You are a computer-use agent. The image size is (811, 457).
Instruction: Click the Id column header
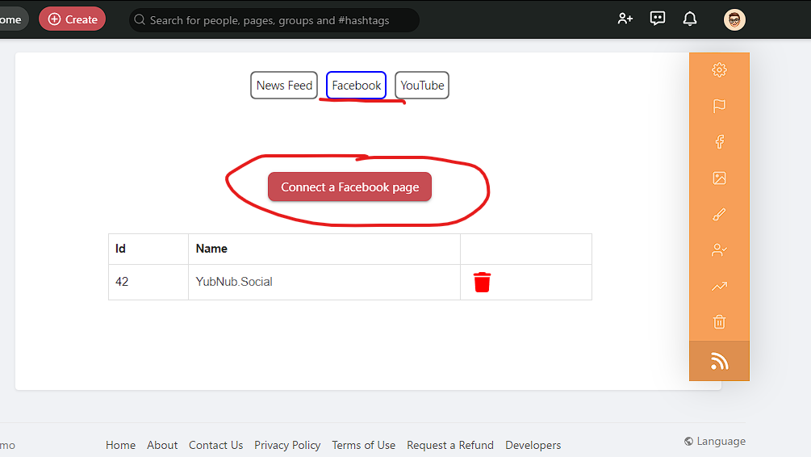148,249
